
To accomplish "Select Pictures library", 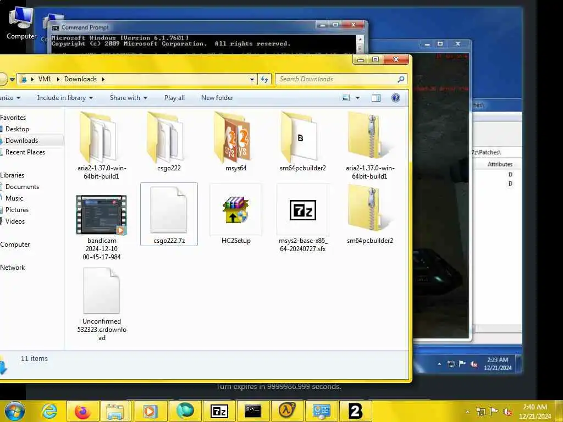I will [17, 209].
